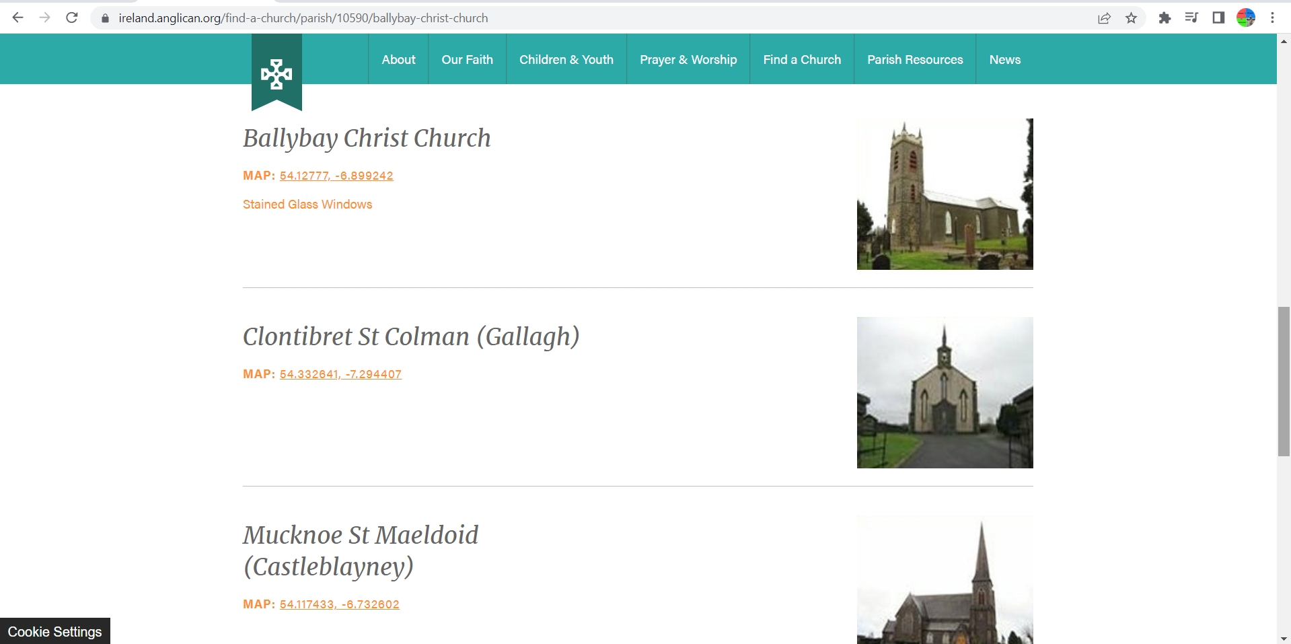Screen dimensions: 1291x644
Task: Open the Chrome three-dot menu
Action: 1272,18
